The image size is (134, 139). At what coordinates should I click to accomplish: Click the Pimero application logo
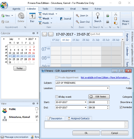coord(4,5)
